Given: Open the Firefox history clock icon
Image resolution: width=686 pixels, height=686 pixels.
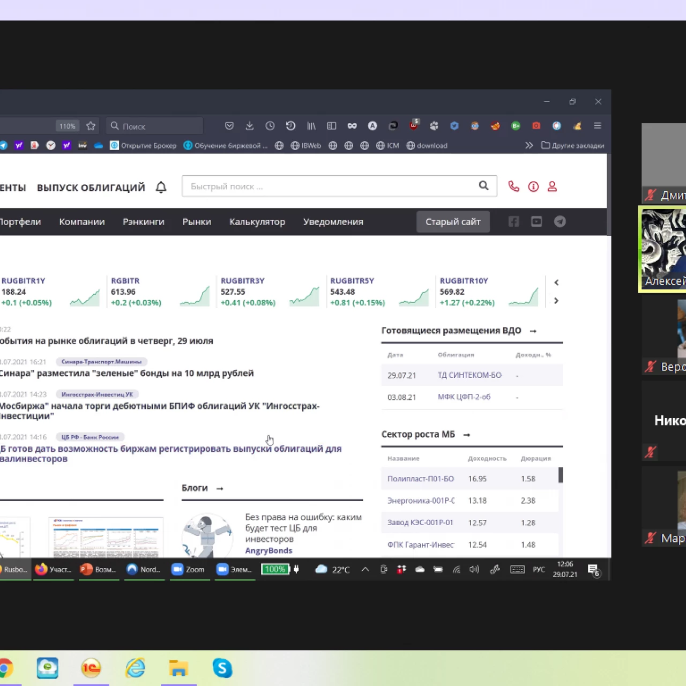Looking at the screenshot, I should [270, 126].
